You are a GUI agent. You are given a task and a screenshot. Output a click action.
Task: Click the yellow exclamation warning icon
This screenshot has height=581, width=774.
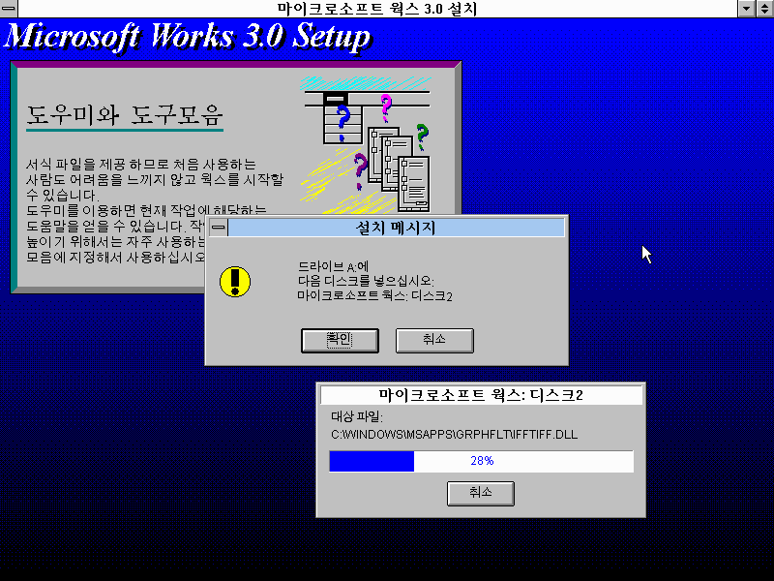235,282
